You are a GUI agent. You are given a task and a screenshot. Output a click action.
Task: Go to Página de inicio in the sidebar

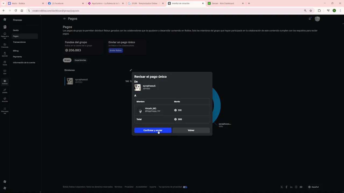tap(5, 36)
